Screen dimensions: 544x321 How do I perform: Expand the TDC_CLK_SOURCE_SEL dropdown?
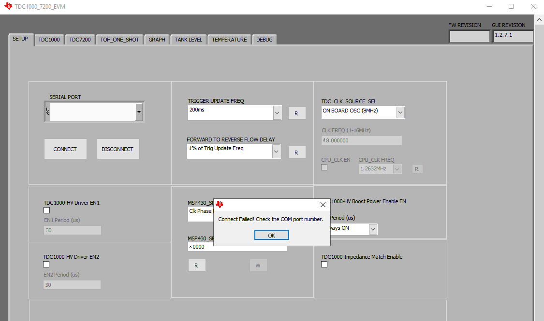(x=400, y=112)
